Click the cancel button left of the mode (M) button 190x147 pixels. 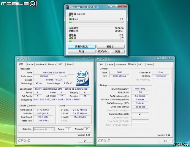pos(82,51)
